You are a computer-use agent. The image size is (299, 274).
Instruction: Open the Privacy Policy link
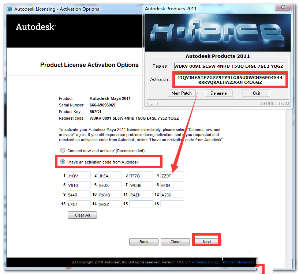206,262
